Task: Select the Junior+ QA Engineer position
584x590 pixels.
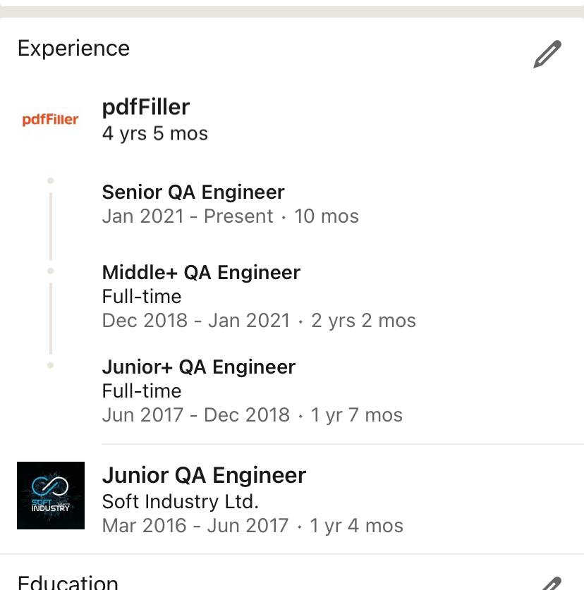Action: (199, 367)
